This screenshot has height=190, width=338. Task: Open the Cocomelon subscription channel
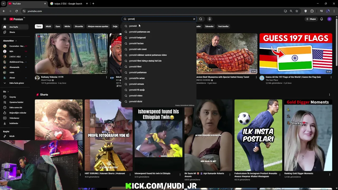[15, 46]
